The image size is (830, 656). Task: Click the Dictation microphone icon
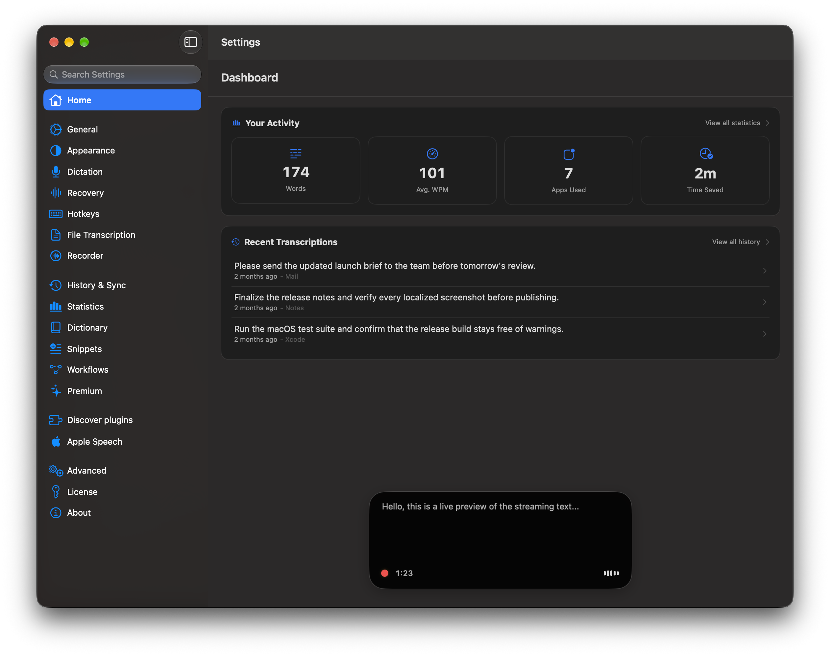(x=56, y=172)
